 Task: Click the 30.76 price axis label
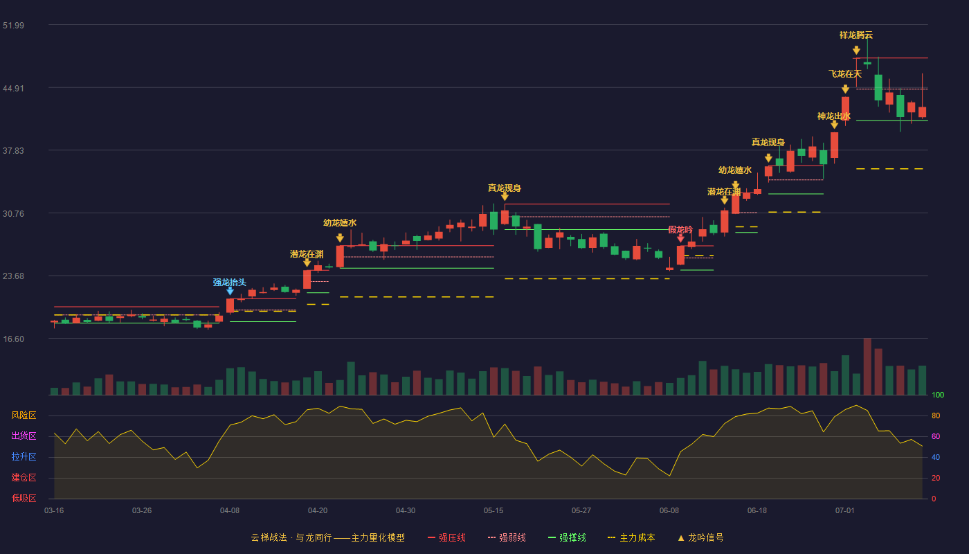pyautogui.click(x=13, y=213)
